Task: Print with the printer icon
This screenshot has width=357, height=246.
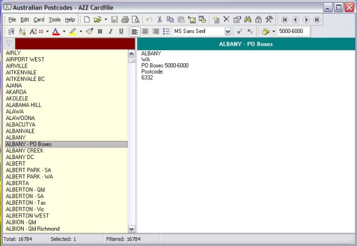Action: pyautogui.click(x=125, y=20)
